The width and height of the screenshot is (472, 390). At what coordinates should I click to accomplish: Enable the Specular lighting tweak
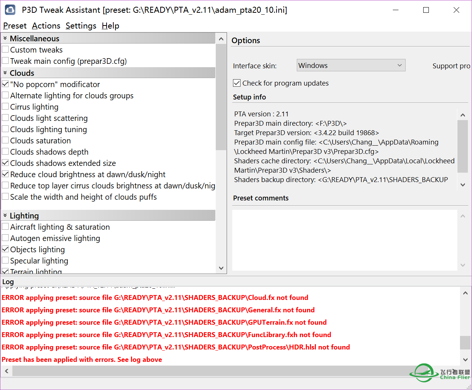6,260
